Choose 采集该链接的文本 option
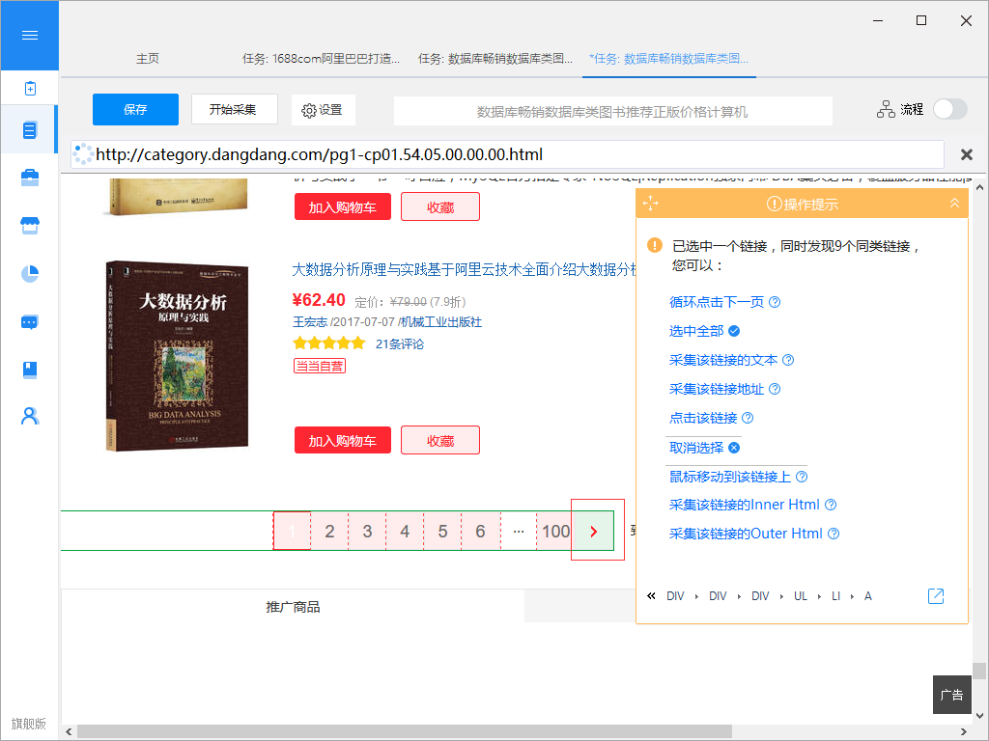This screenshot has width=989, height=741. [723, 360]
